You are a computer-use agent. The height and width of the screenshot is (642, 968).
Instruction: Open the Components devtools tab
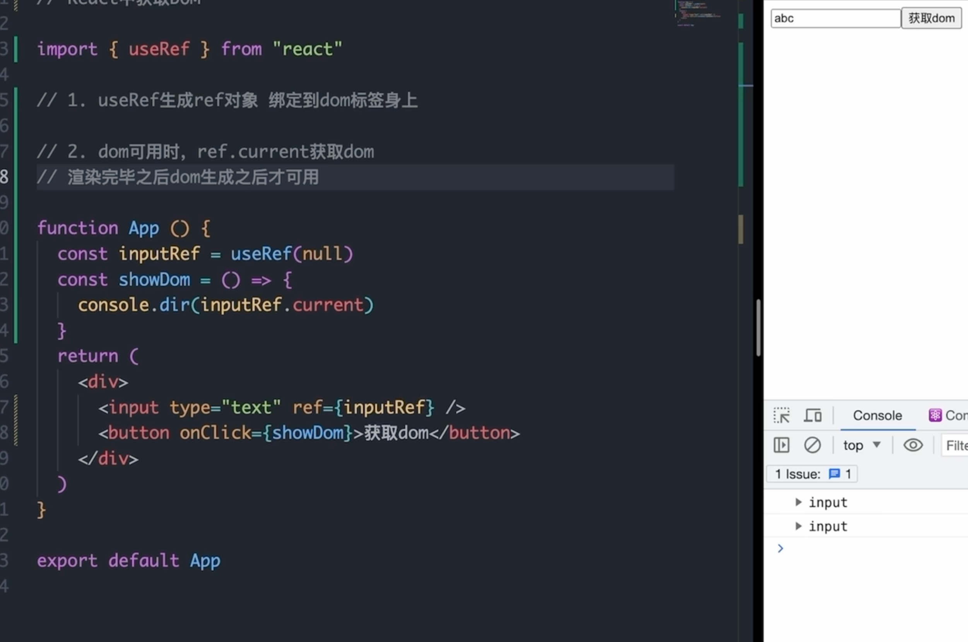coord(956,415)
